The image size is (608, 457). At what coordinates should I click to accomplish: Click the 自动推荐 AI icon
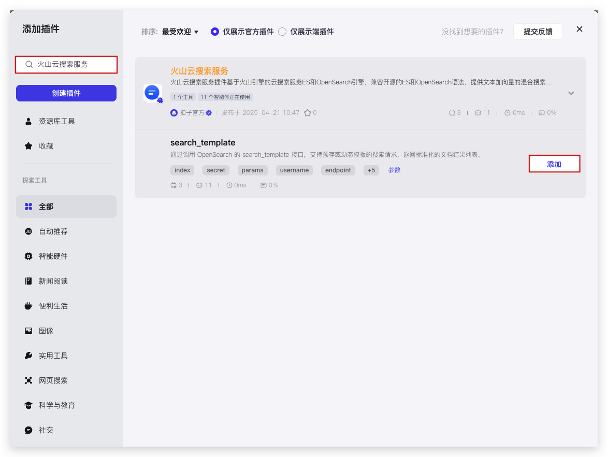click(x=28, y=231)
